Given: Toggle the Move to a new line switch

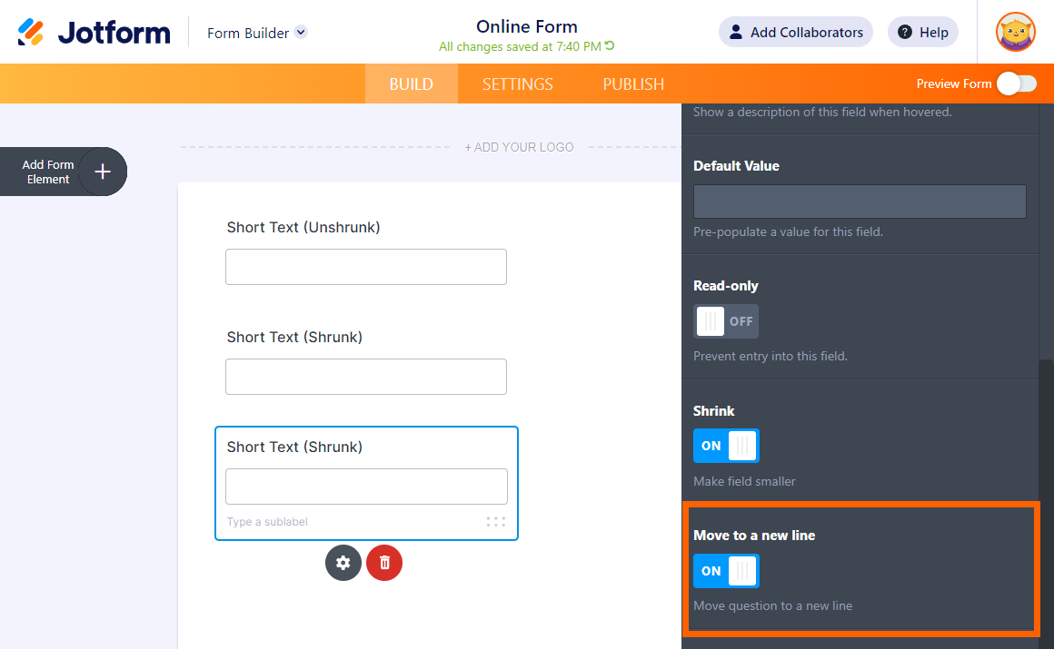Looking at the screenshot, I should pos(726,571).
